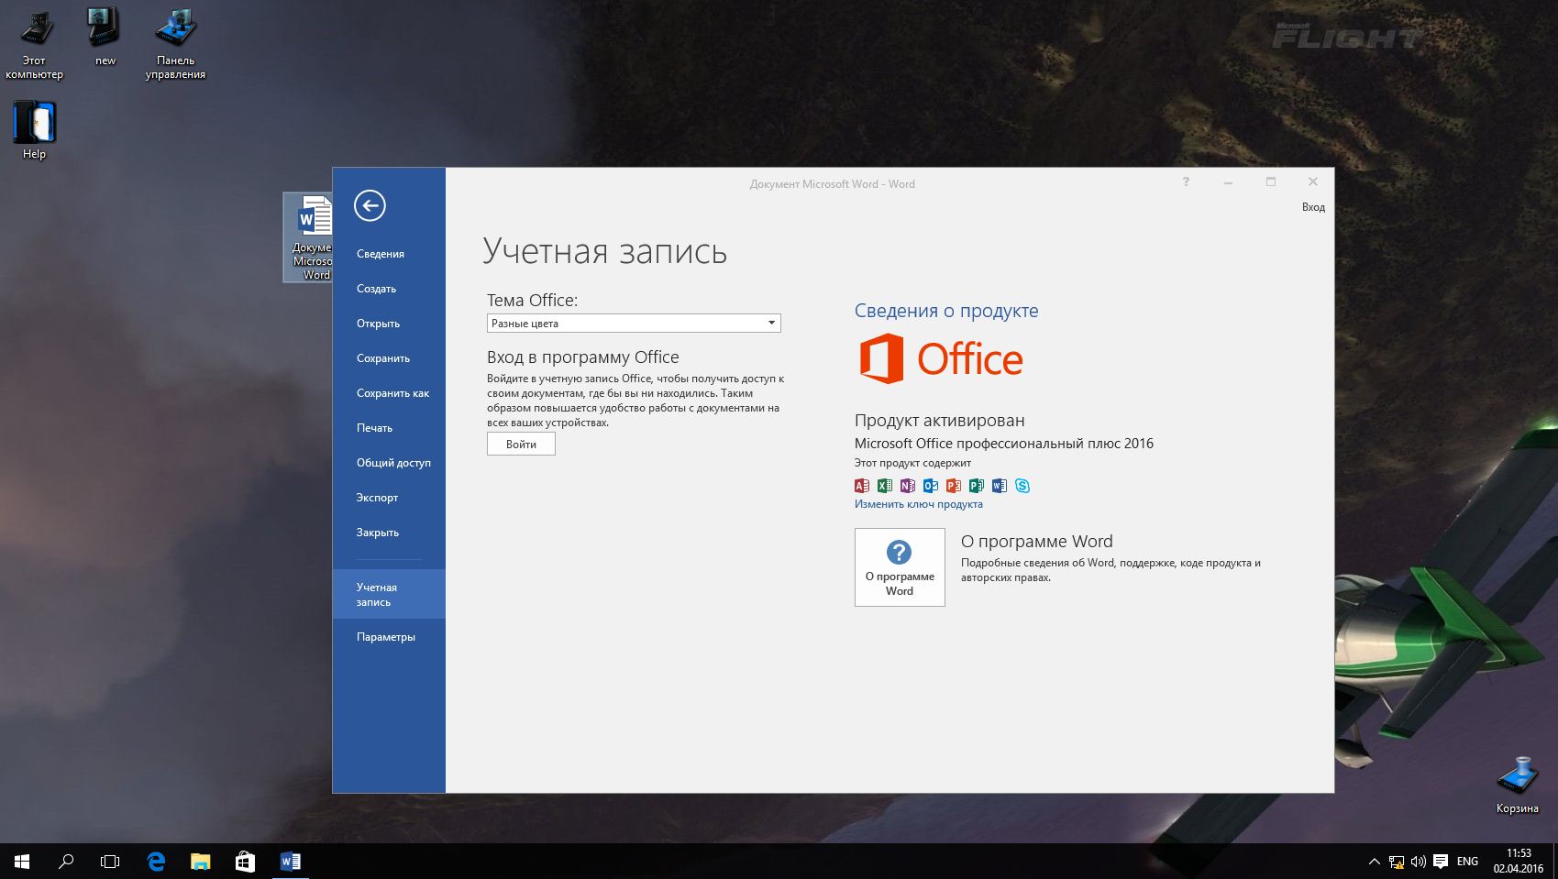Select the 'Учетная запись' backstage tab
The image size is (1558, 879).
pos(389,594)
